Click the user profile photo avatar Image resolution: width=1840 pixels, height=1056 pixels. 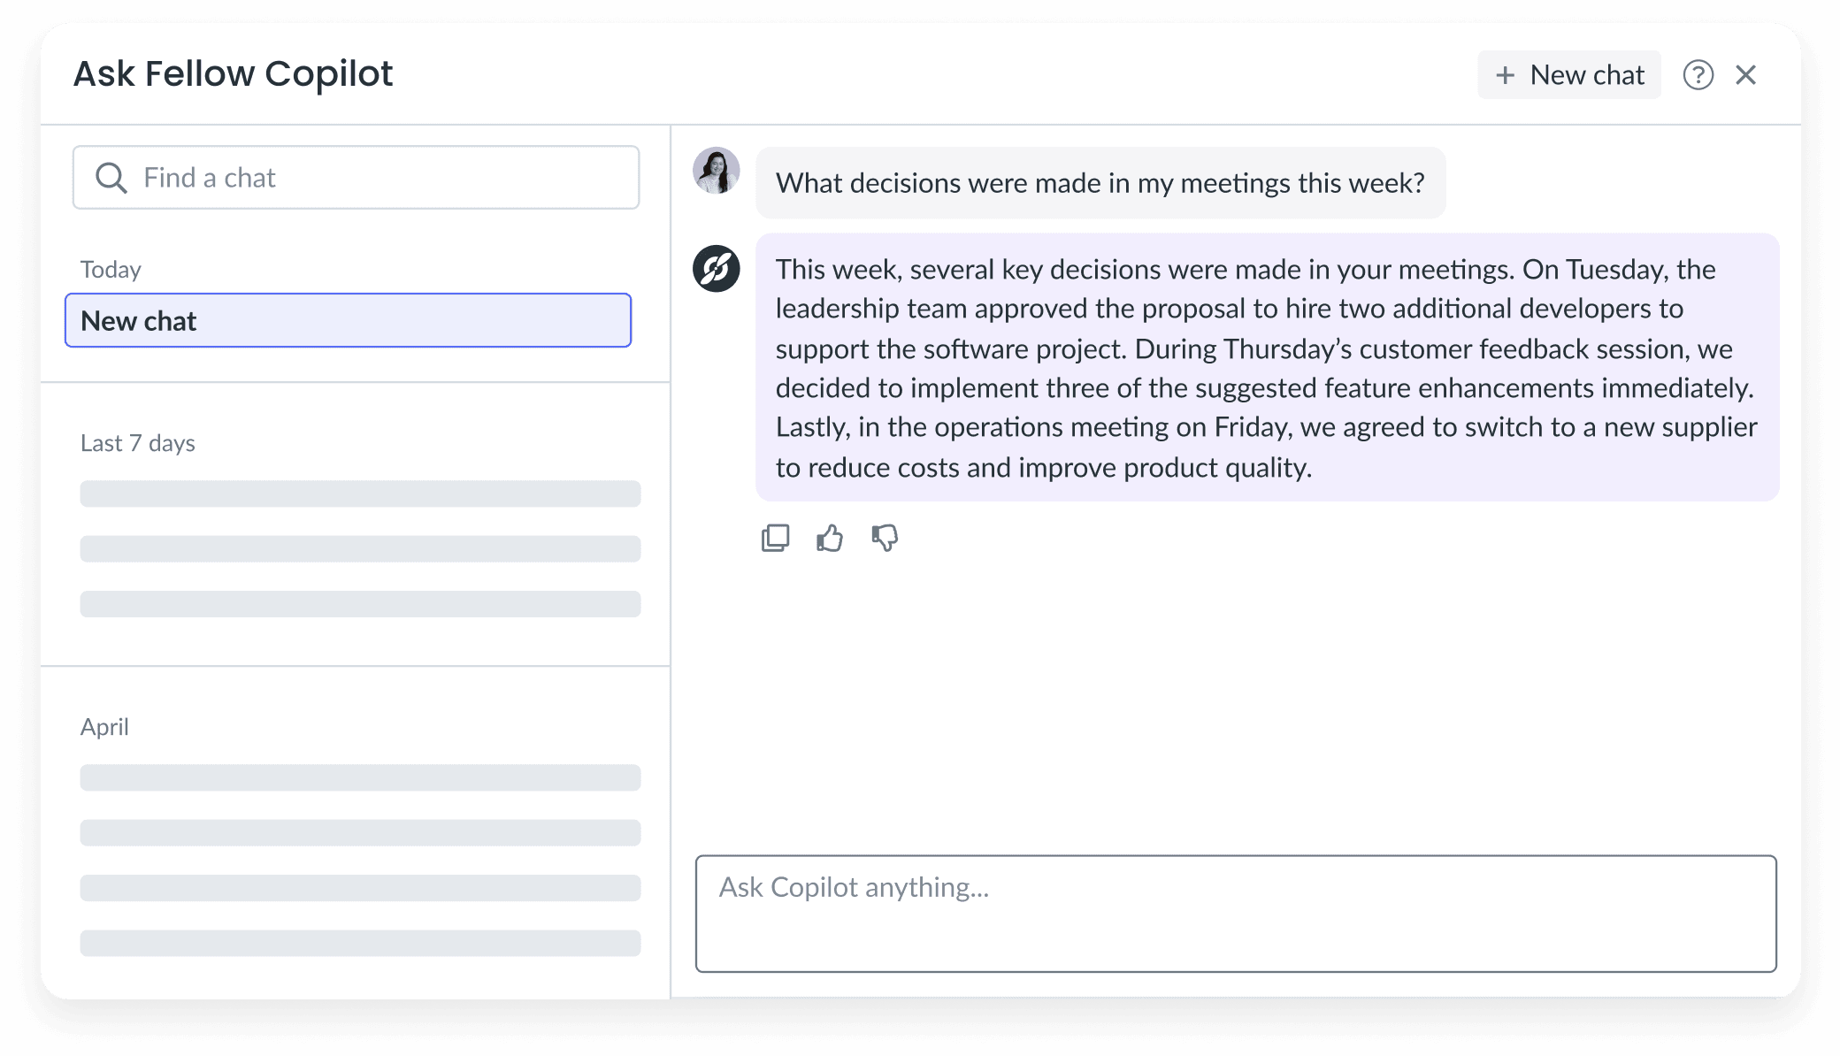click(x=717, y=171)
